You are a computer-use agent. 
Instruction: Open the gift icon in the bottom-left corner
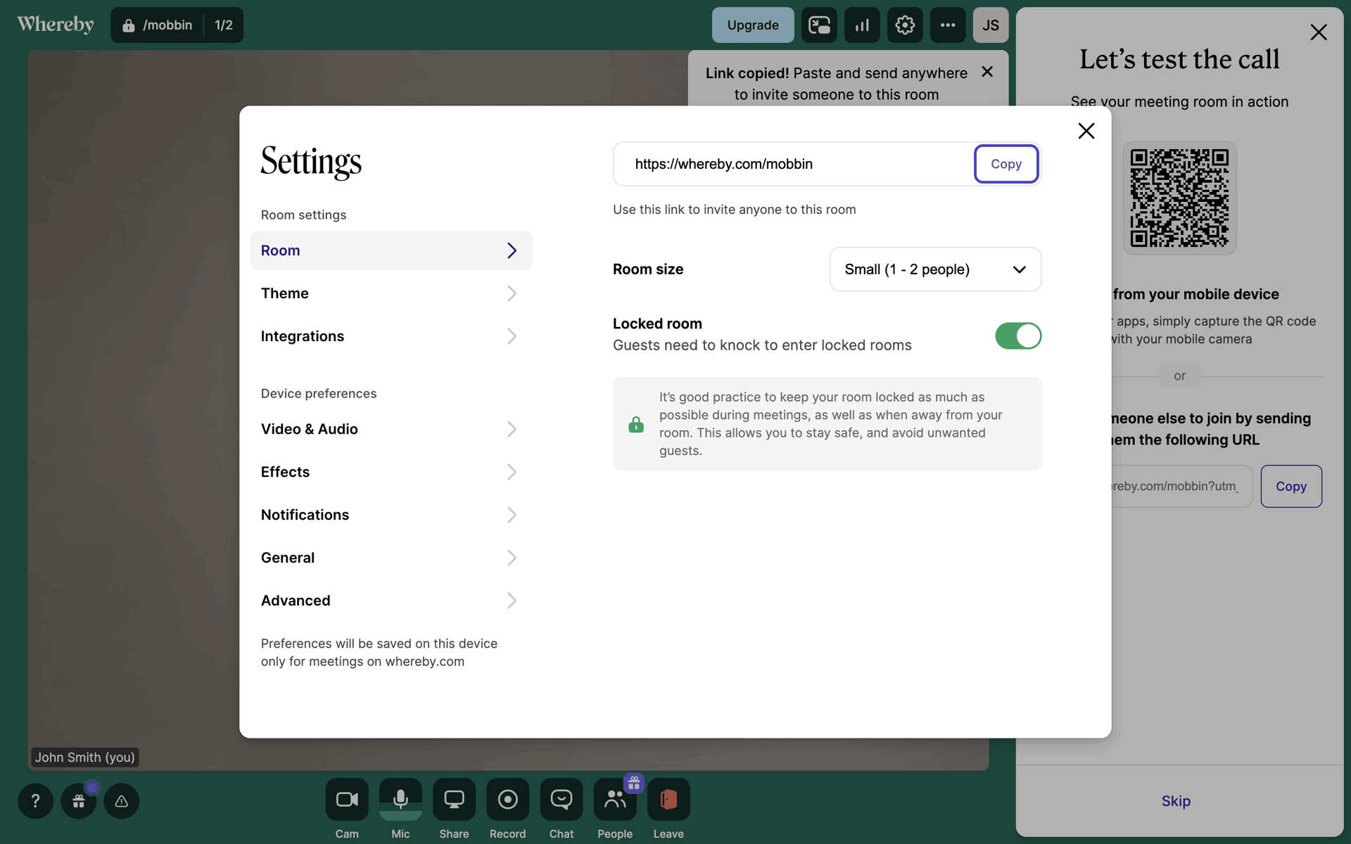click(79, 800)
